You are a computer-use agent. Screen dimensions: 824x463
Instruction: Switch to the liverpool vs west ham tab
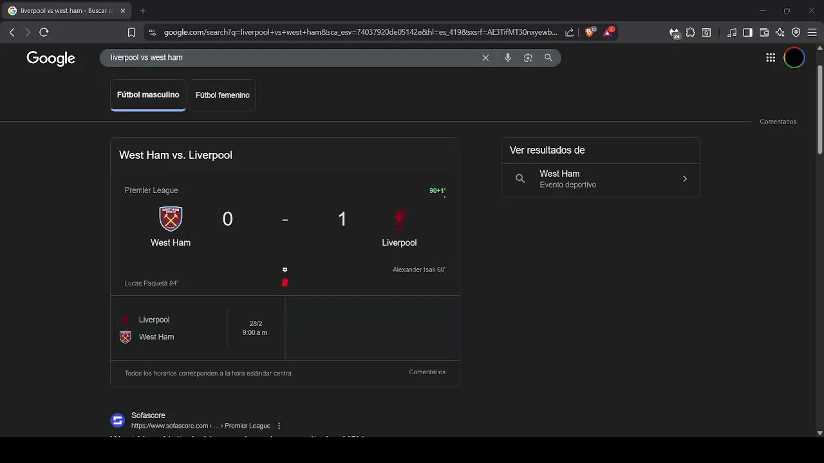click(66, 11)
